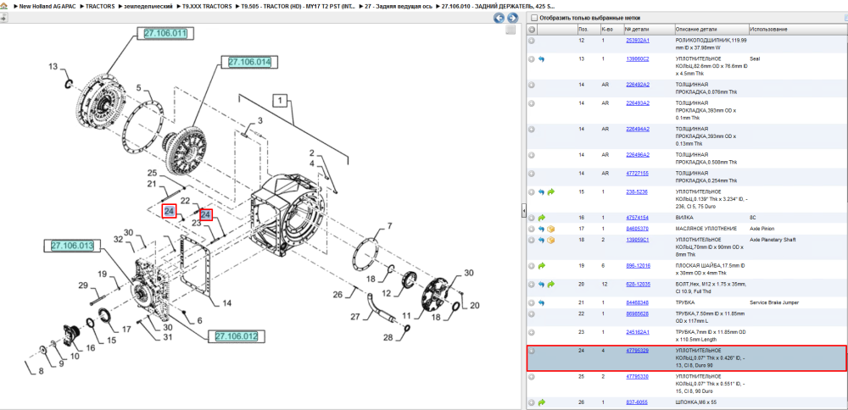848x410 pixels.
Task: Add the 0.254mm Thk shim row plus icon
Action: [x=533, y=173]
